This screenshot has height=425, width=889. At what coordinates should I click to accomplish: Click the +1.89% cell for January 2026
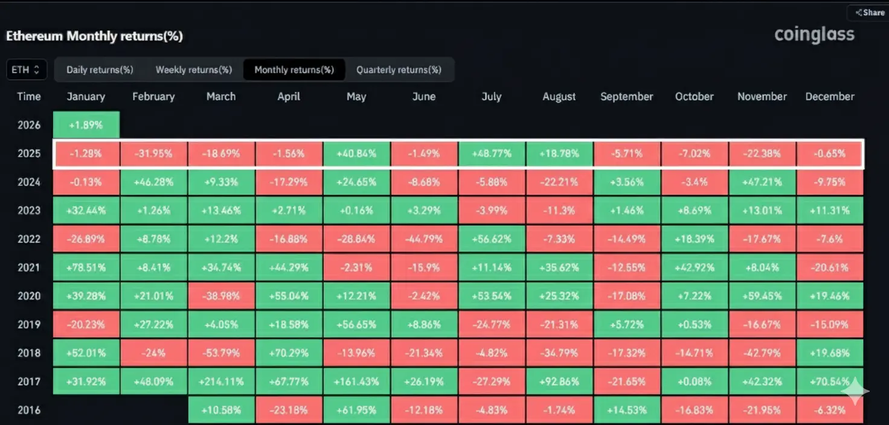(x=86, y=125)
